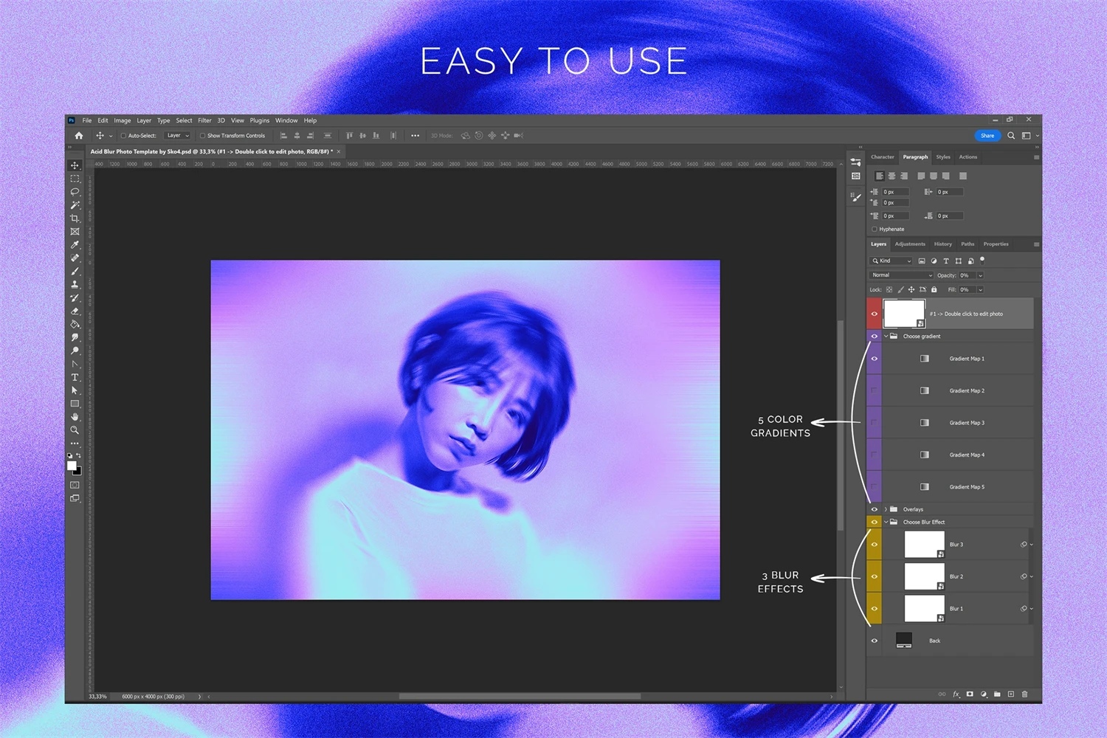Select the Lasso tool
This screenshot has width=1107, height=738.
click(x=75, y=192)
